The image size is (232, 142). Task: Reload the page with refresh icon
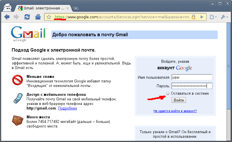(x=27, y=17)
